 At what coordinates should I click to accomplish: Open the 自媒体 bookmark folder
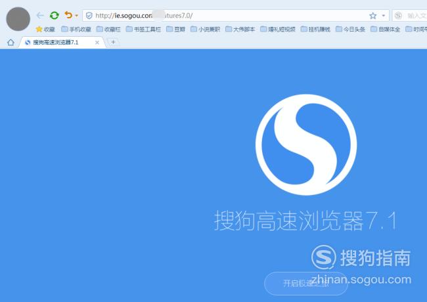pos(386,29)
